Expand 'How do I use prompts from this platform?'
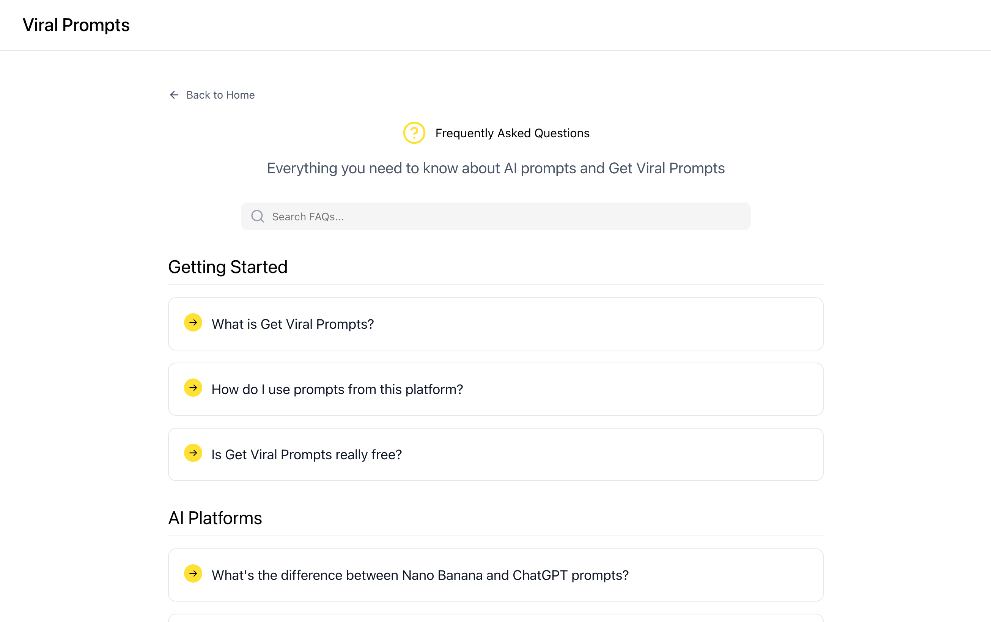Screen dimensions: 991x622 click(x=337, y=390)
